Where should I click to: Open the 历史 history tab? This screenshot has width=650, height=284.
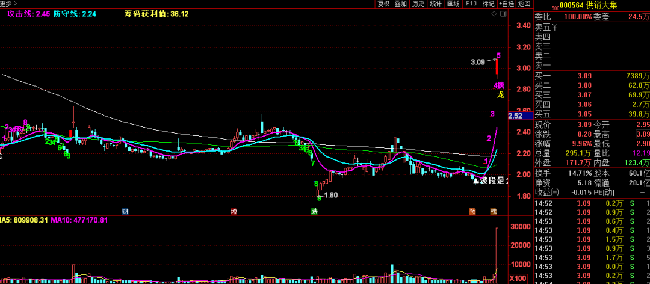(x=418, y=4)
